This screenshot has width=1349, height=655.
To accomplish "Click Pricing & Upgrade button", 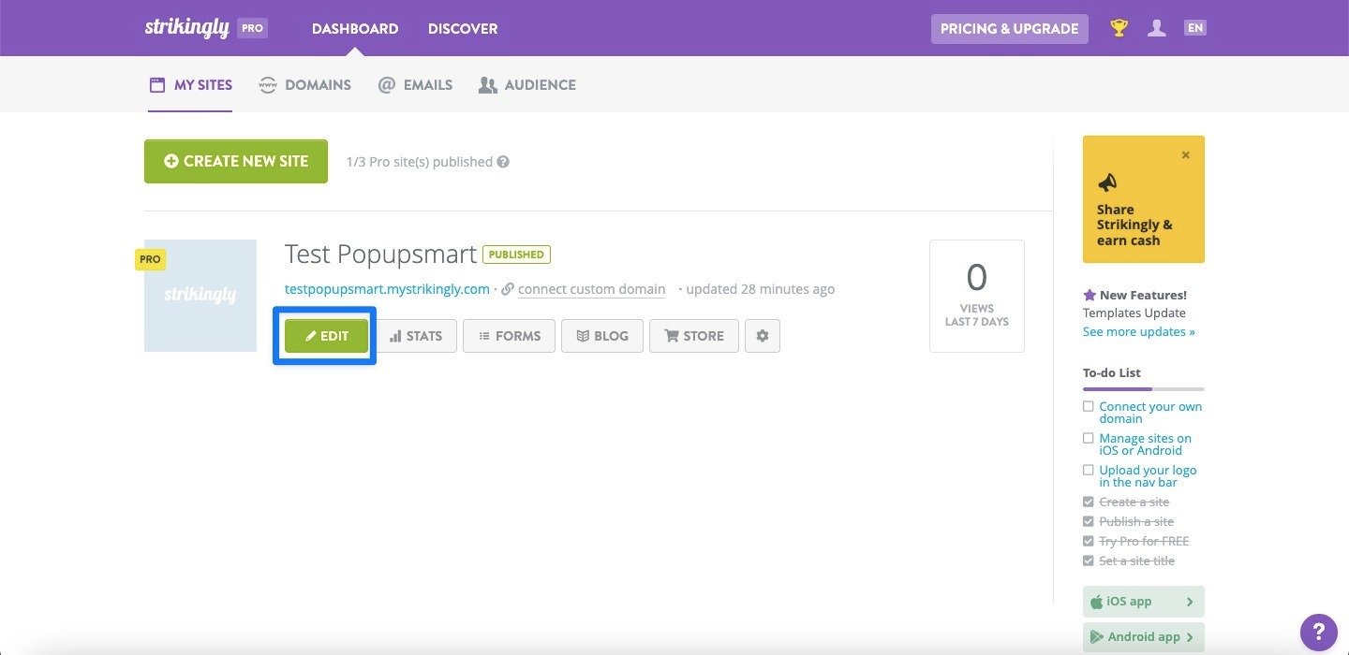I will point(1010,29).
